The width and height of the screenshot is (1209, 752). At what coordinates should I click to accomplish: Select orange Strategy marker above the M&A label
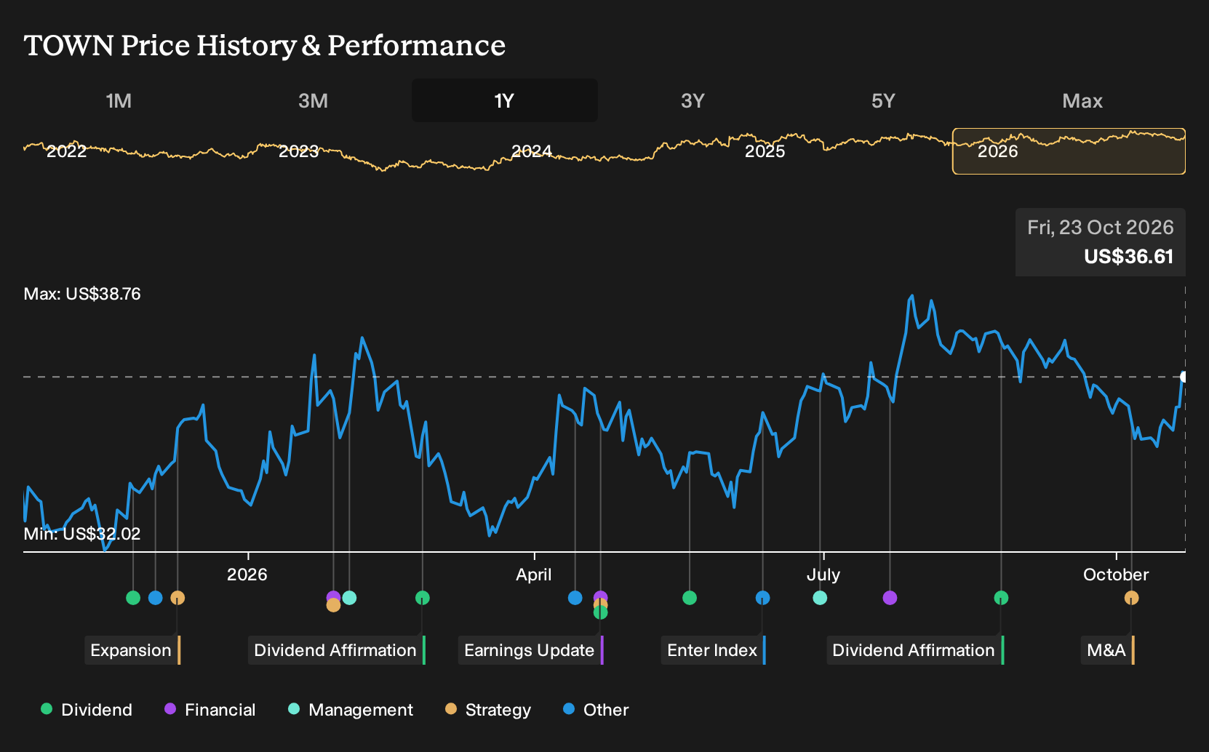click(x=1131, y=598)
